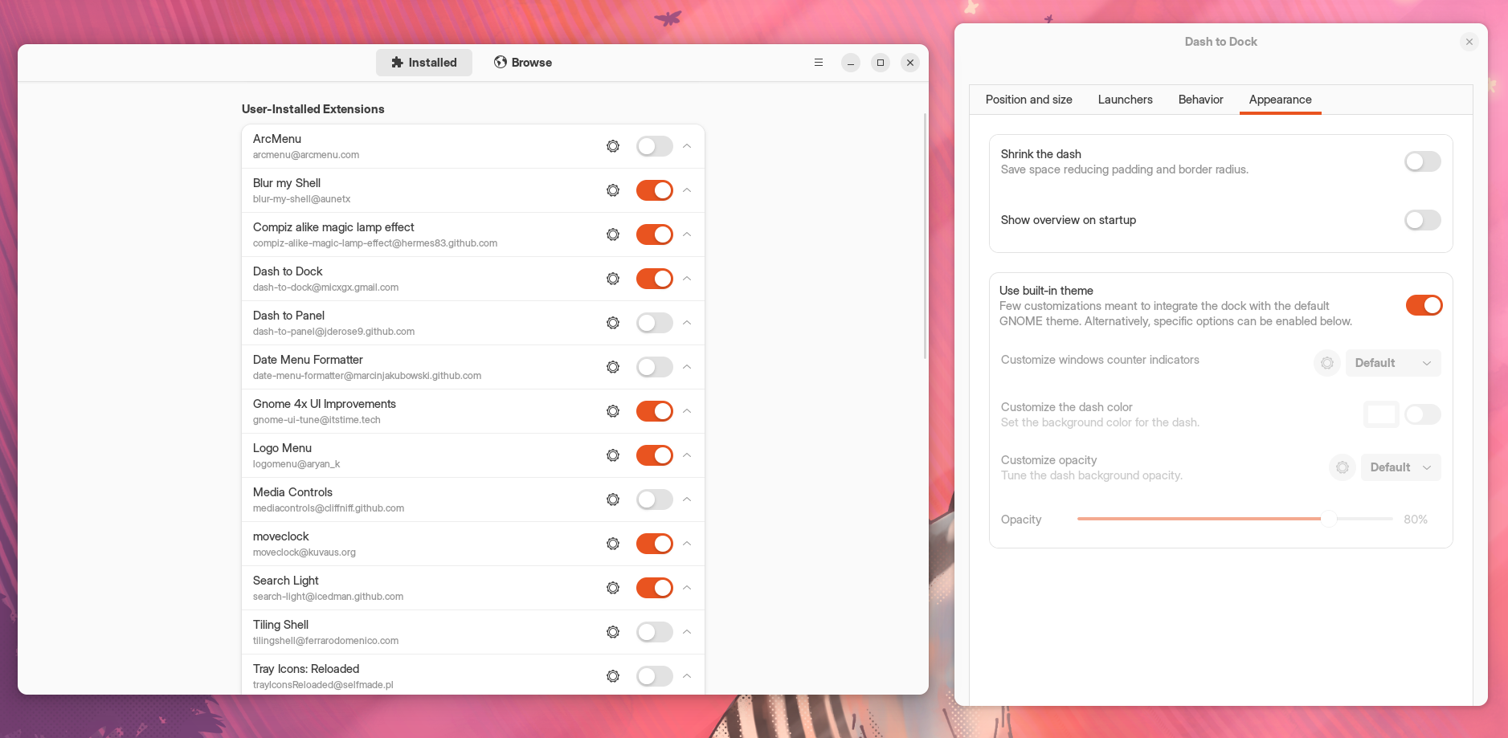The image size is (1508, 738).
Task: Open Tray Icons: Reloaded settings gear
Action: click(x=613, y=676)
